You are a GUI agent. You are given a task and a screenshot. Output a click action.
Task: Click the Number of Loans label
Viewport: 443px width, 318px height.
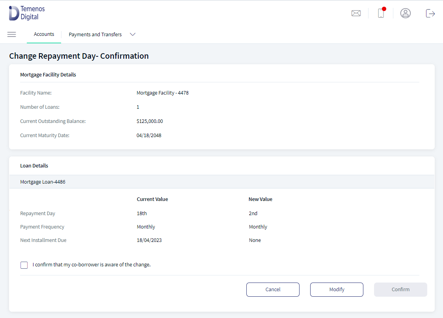(x=40, y=107)
